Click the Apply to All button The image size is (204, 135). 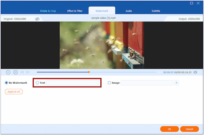pyautogui.click(x=14, y=92)
